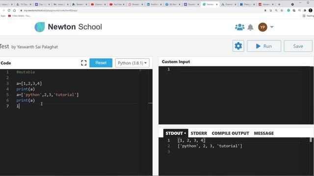Open the extensions puzzle icon

pos(305,10)
